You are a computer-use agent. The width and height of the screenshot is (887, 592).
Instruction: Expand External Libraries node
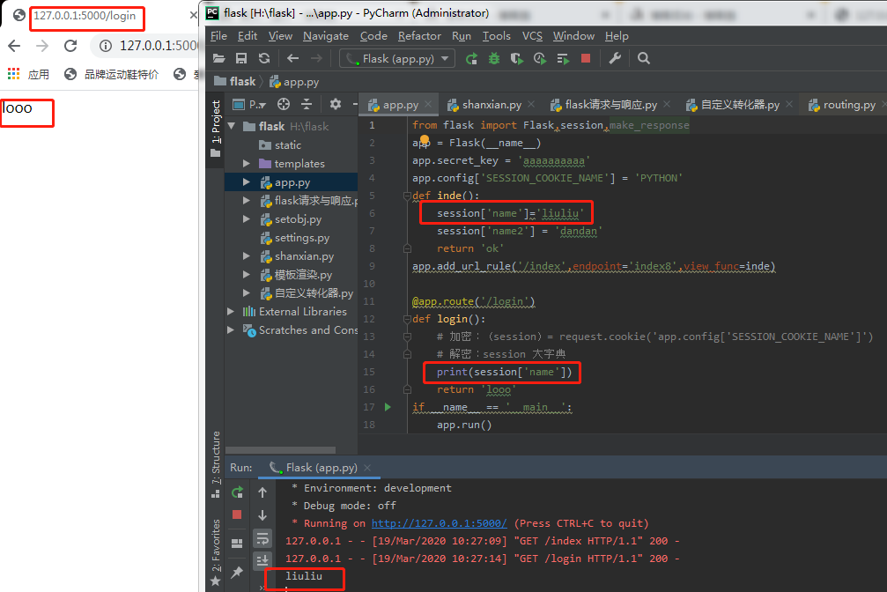click(x=231, y=311)
